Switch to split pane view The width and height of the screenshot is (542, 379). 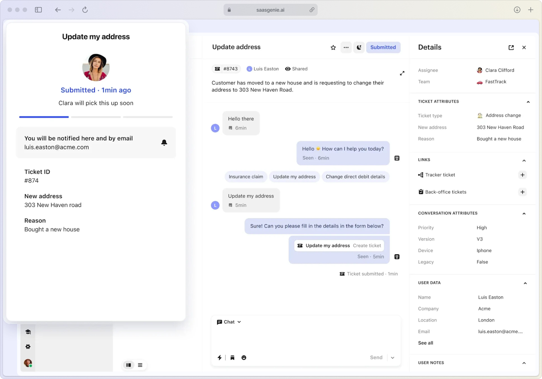(128, 365)
